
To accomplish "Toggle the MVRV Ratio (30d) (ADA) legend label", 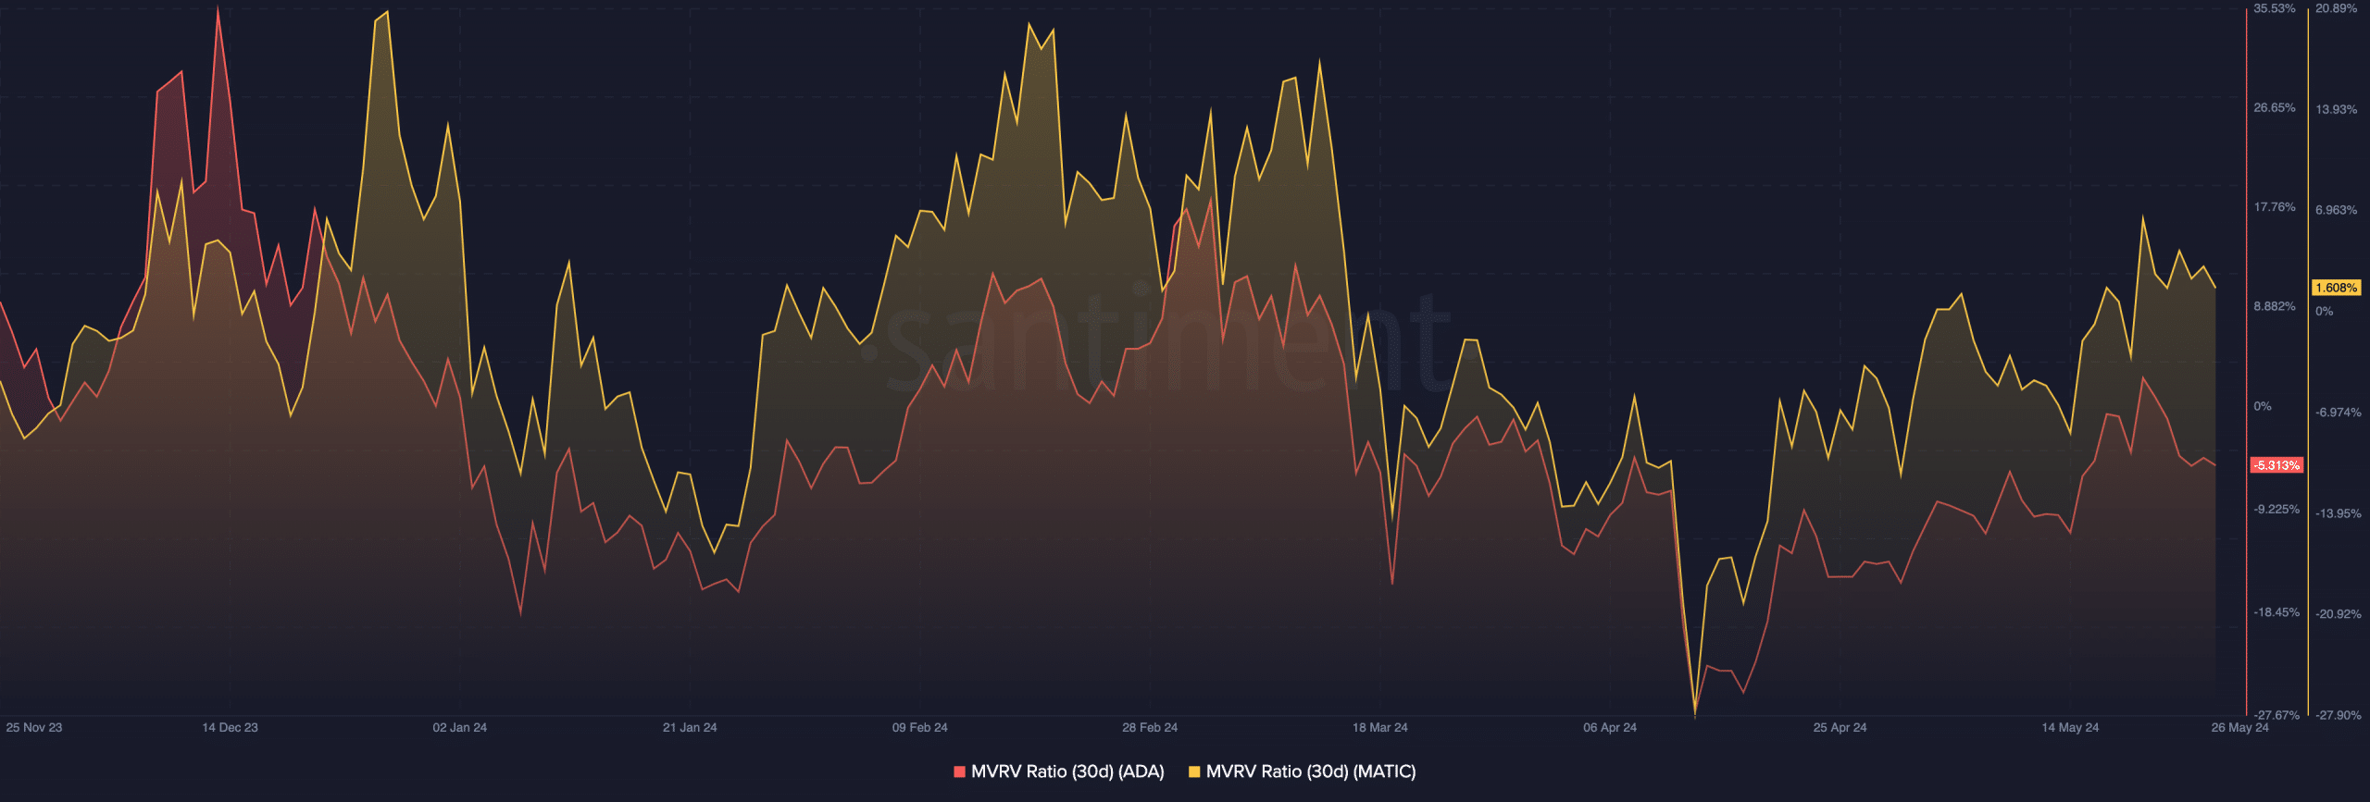I will pos(1067,771).
